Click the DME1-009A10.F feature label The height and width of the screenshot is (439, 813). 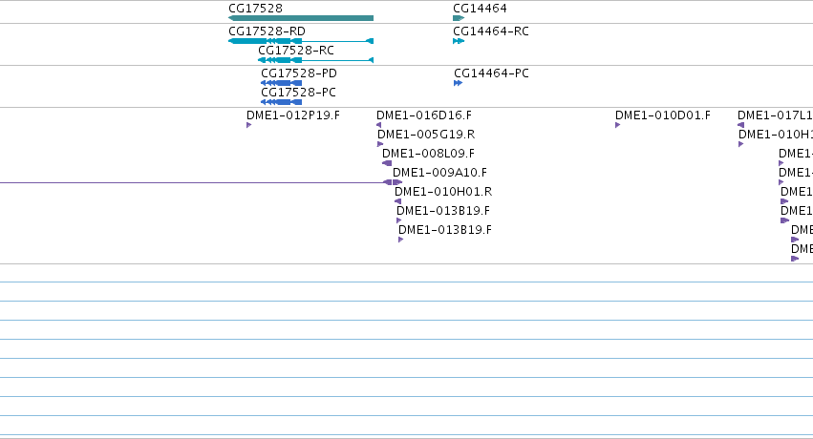[439, 173]
